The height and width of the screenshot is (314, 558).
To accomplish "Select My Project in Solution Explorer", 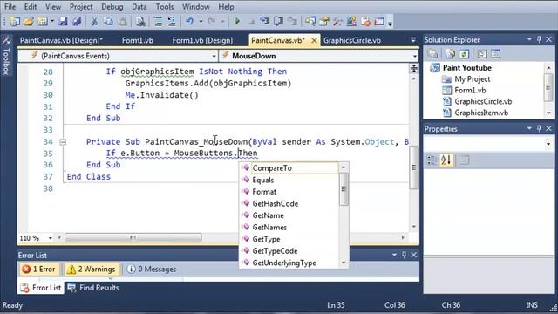I will point(473,79).
